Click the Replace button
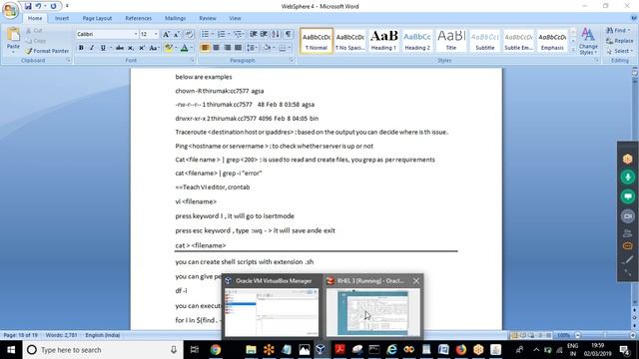The image size is (639, 359). 619,41
